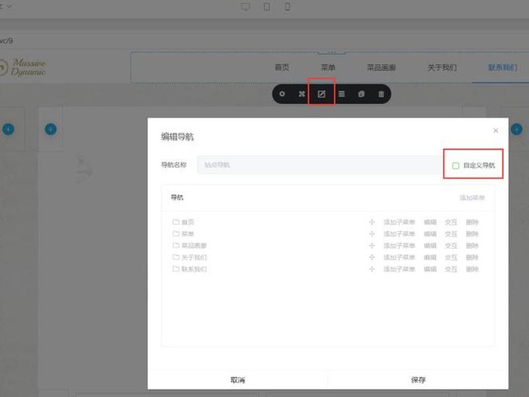Select the 关于我们 item in navigation tree

click(x=194, y=257)
